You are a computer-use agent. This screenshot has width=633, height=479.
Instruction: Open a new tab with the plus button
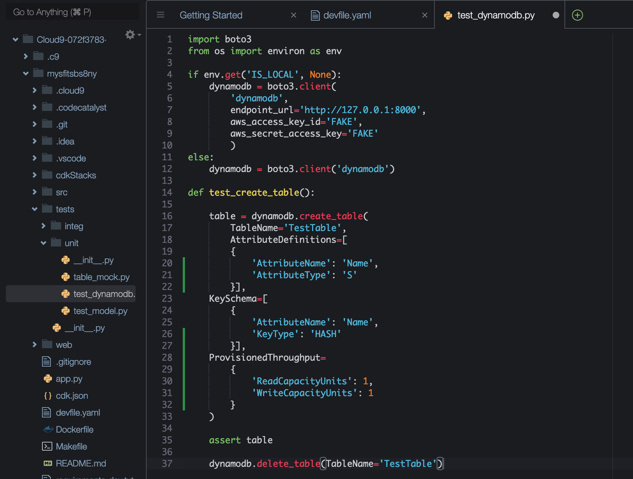(x=577, y=15)
